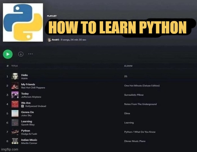Open artist Adele
The image size is (197, 152).
point(24,78)
